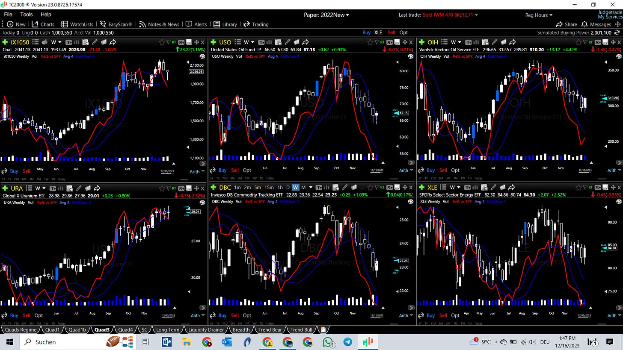The image size is (623, 350).
Task: Click the green plus icon in DBC chart
Action: coord(213,188)
